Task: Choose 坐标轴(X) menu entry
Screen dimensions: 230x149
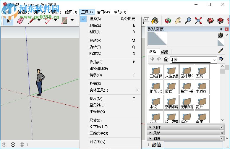Action: (110, 112)
